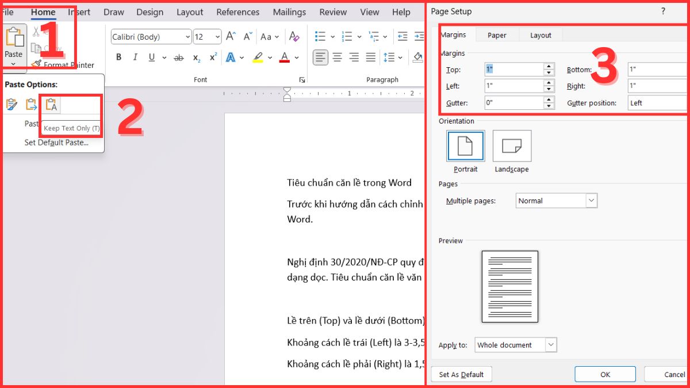Select the Keep Text Only paste option
This screenshot has width=690, height=388.
tap(51, 104)
